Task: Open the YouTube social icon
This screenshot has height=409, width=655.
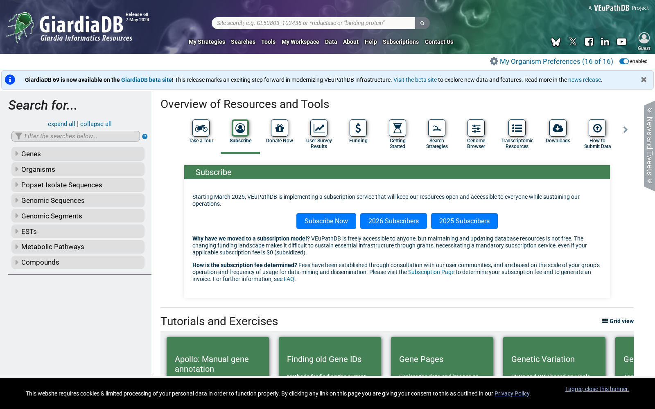Action: [622, 42]
